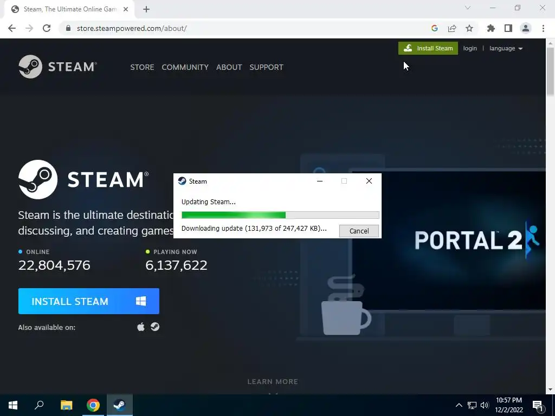555x416 pixels.
Task: Open Chrome profile avatar
Action: [x=526, y=28]
